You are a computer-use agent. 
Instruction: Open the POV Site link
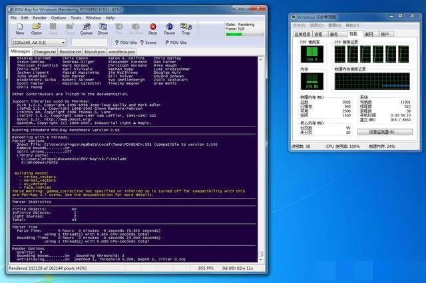coord(176,43)
